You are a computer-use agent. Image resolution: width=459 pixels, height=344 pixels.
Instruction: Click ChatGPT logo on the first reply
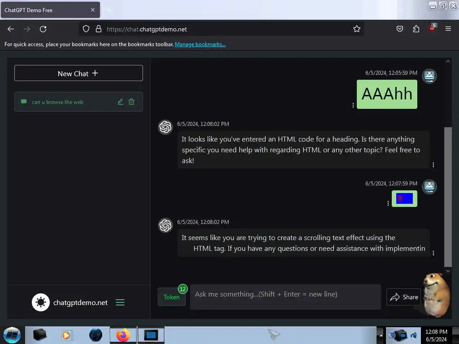(165, 127)
